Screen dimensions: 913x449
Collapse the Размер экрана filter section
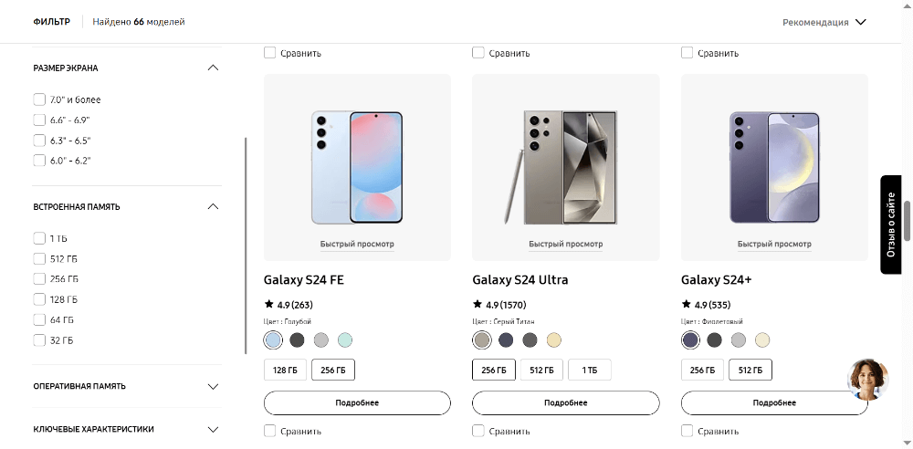tap(213, 68)
